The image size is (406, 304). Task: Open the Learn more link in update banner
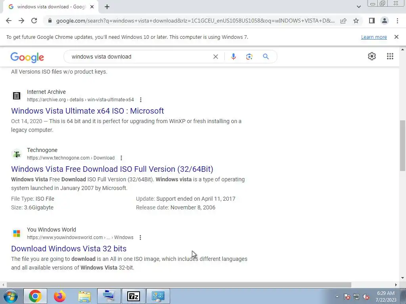click(374, 37)
